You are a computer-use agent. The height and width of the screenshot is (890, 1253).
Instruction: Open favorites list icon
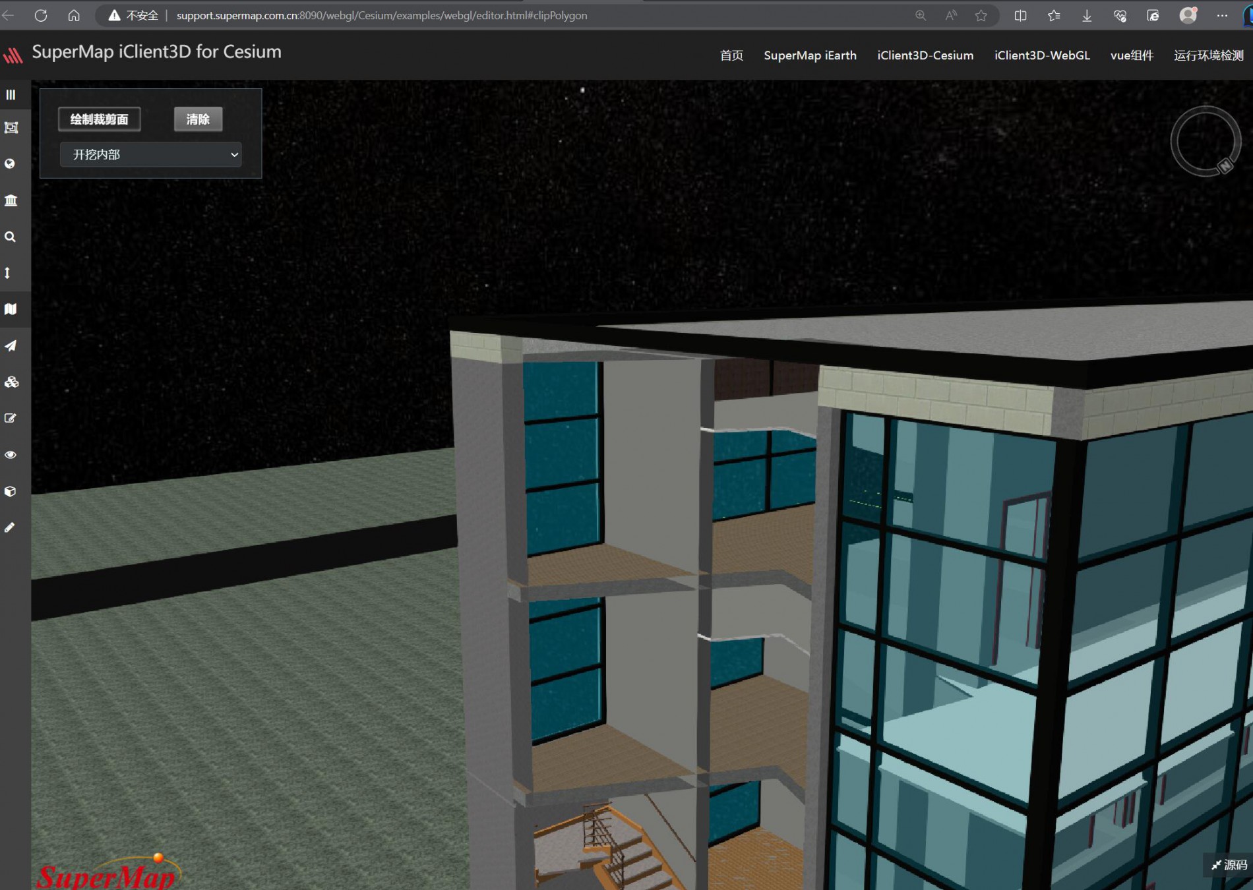1054,15
